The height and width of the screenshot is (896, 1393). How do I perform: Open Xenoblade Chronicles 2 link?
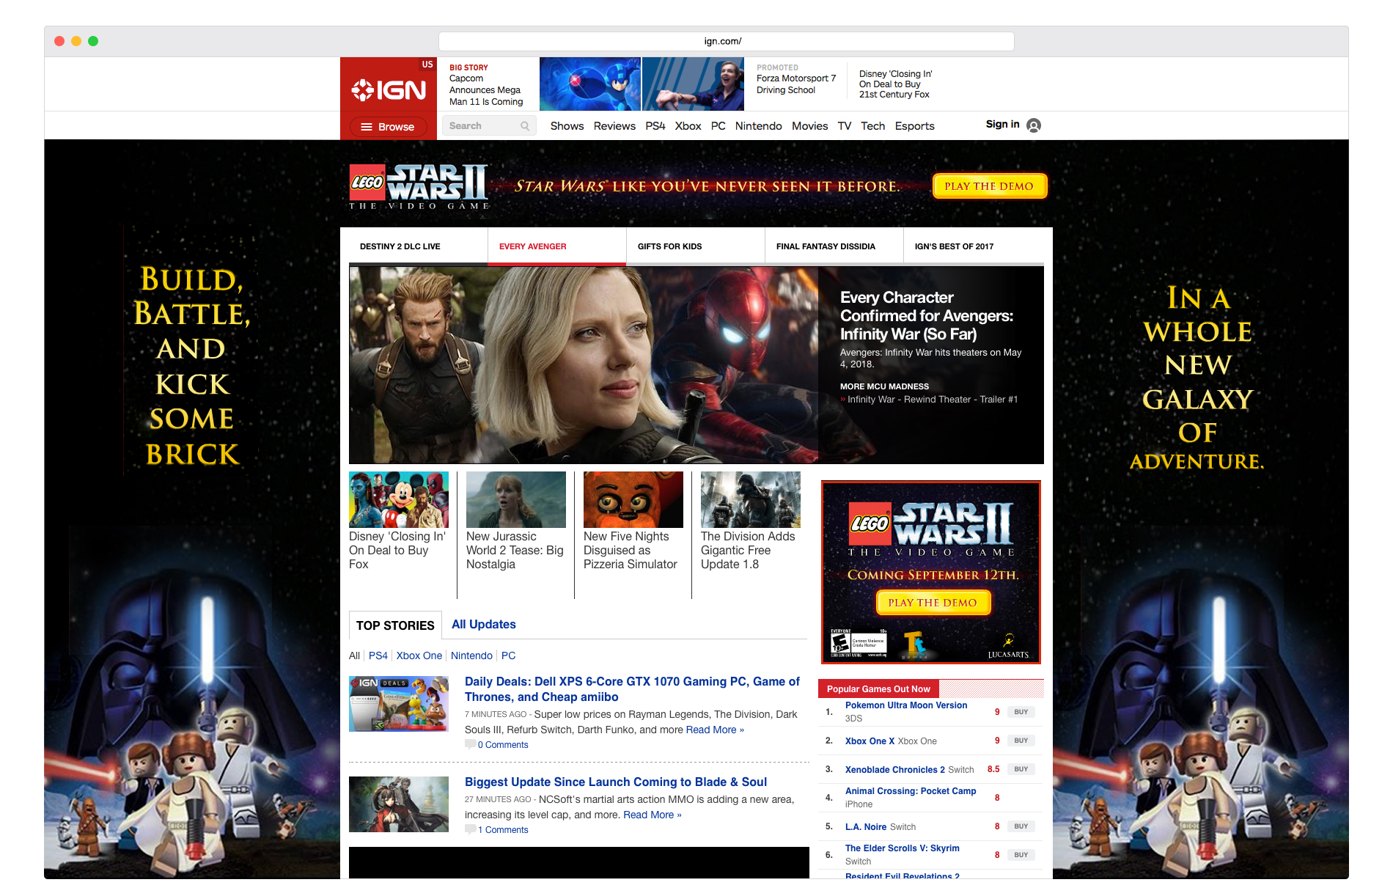895,770
